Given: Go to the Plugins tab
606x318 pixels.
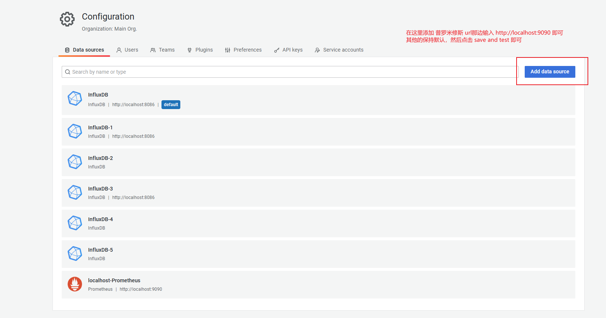Looking at the screenshot, I should click(x=200, y=50).
